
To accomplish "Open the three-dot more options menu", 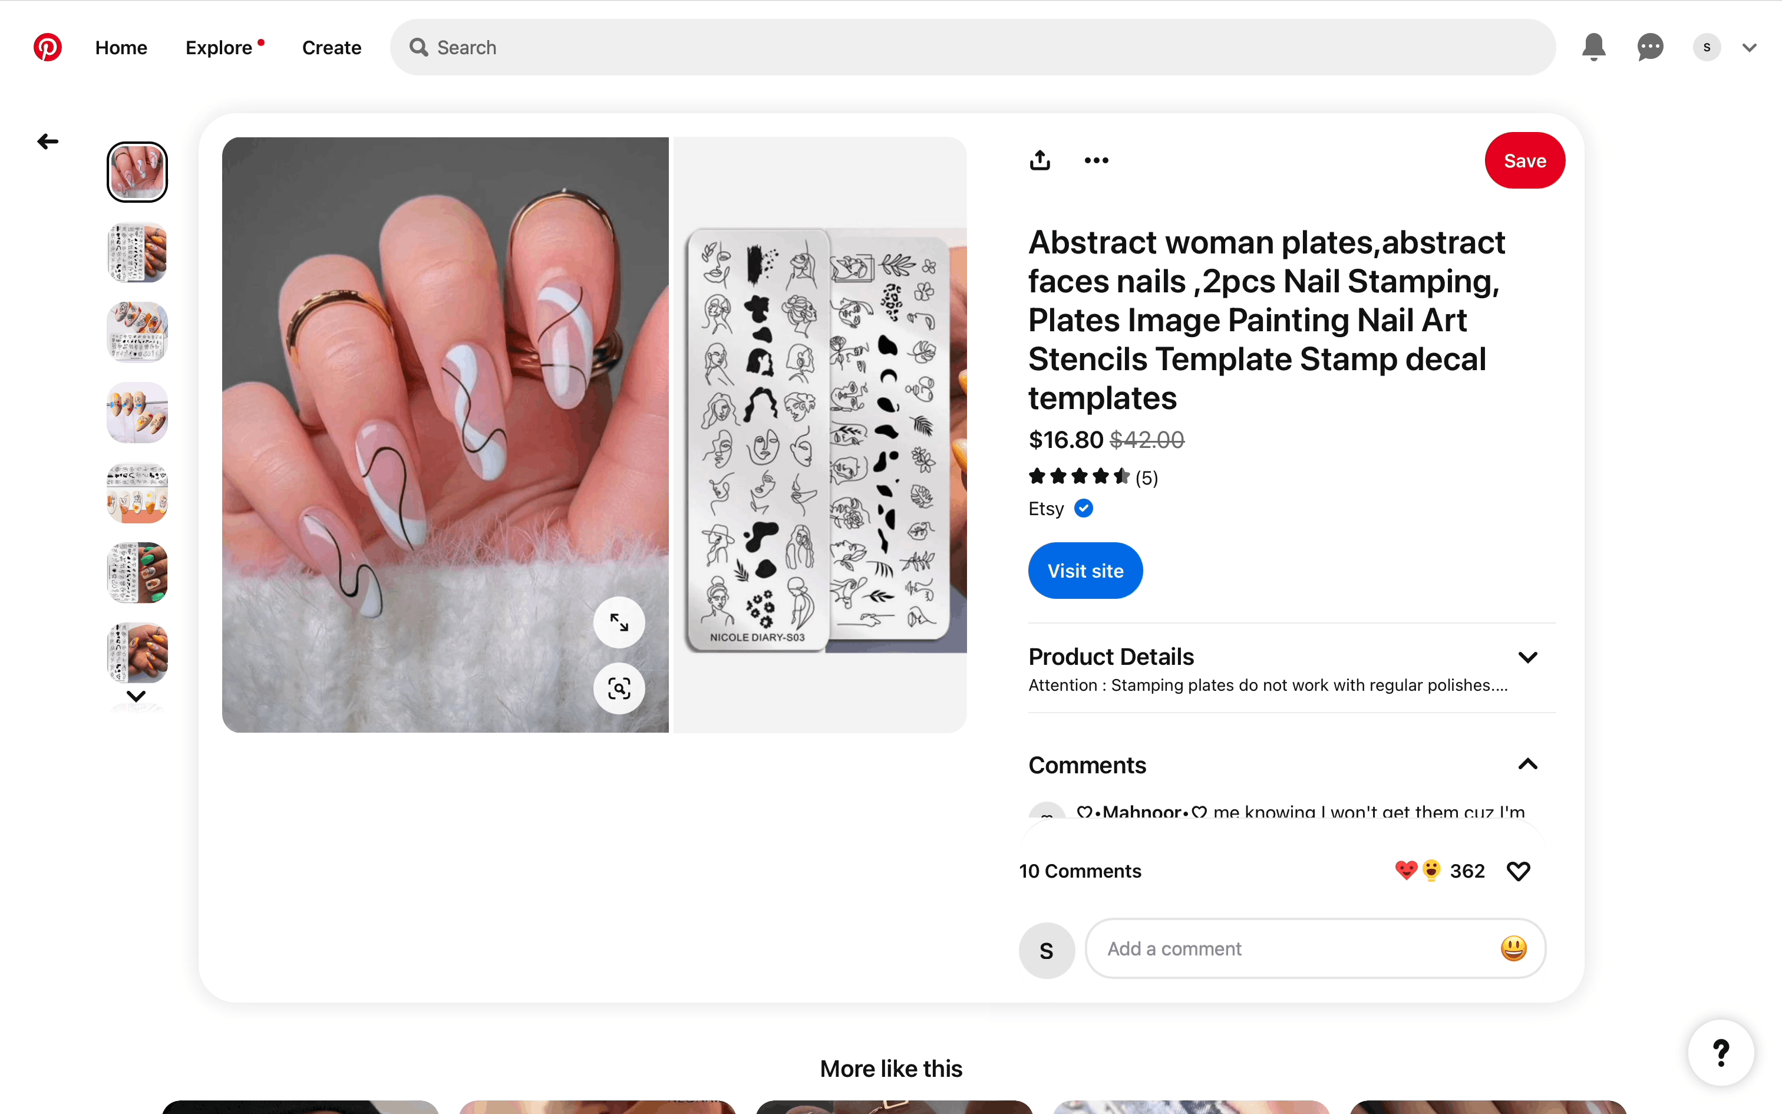I will 1097,160.
